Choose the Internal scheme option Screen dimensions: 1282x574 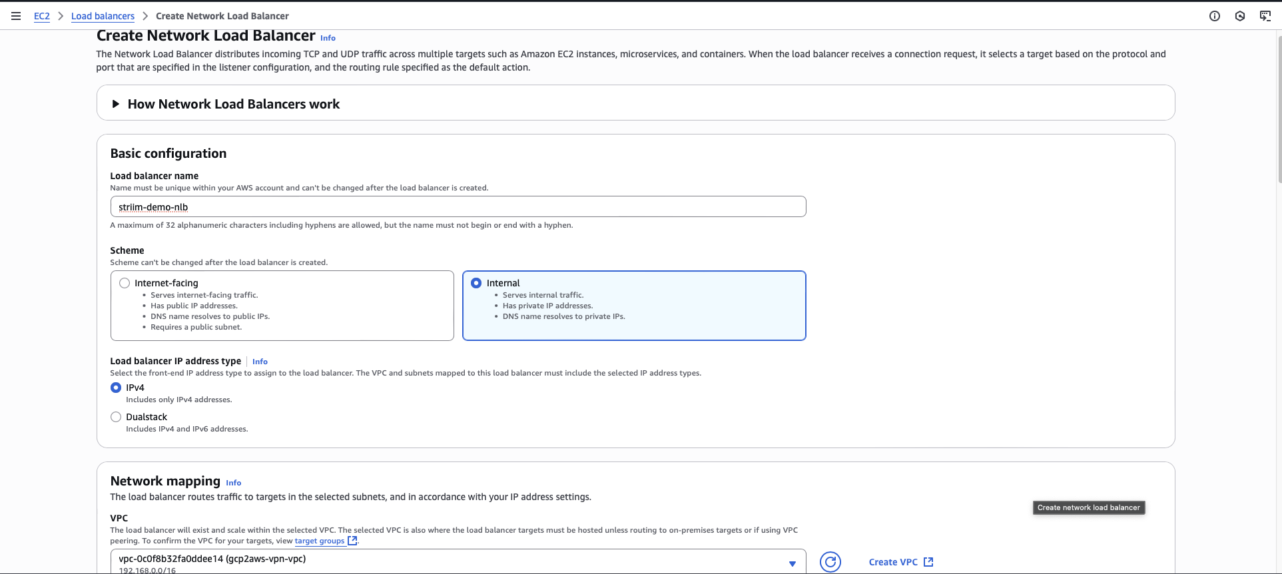(476, 283)
